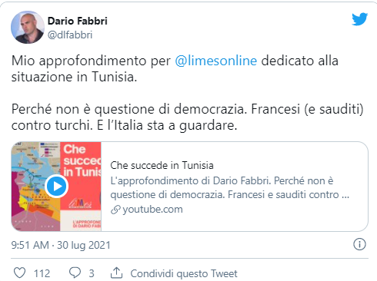The height and width of the screenshot is (281, 377).
Task: Play the Che succede in Tunisia video
Action: click(56, 186)
